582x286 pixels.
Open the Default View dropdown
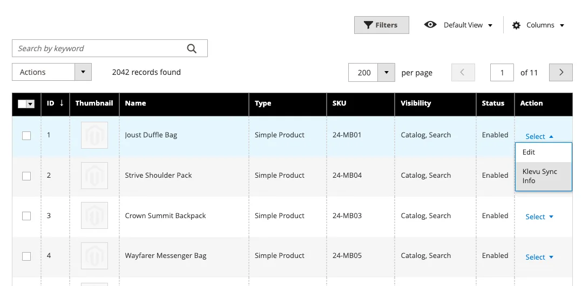pos(468,25)
